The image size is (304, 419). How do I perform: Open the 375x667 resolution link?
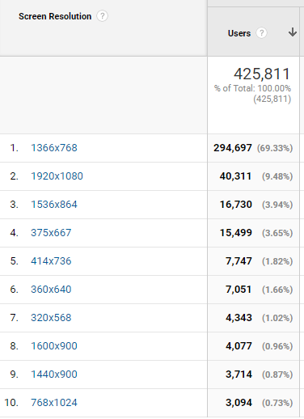click(x=51, y=233)
